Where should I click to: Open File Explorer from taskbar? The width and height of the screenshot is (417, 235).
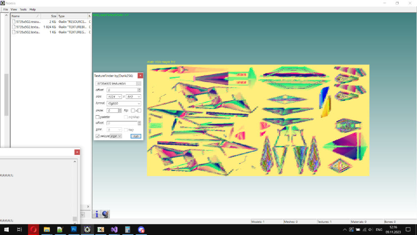click(47, 230)
